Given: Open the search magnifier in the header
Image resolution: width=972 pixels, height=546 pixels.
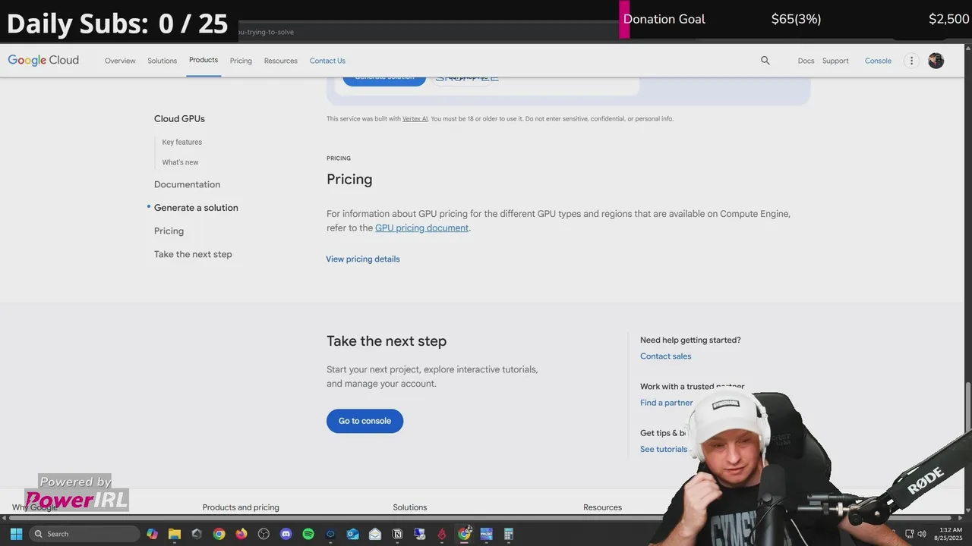Looking at the screenshot, I should click(x=765, y=61).
